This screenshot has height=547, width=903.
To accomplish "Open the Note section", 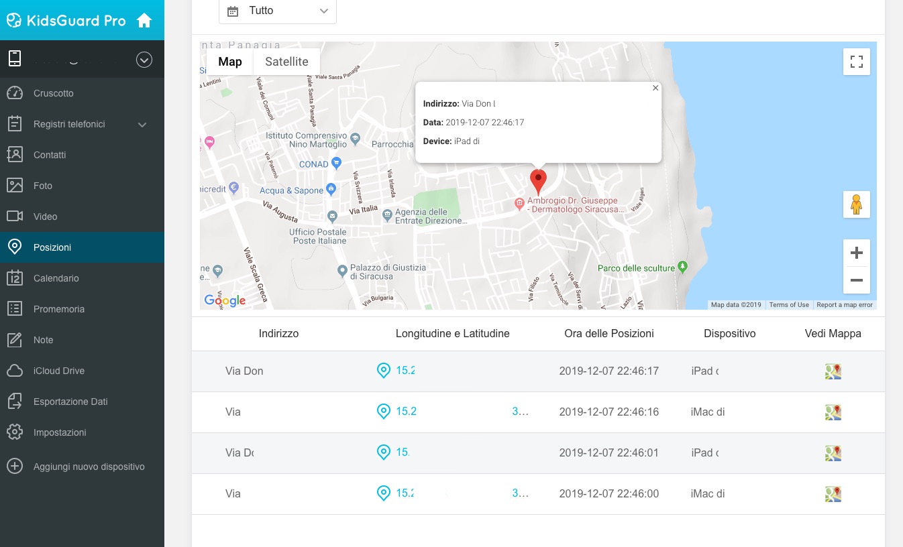I will click(44, 340).
